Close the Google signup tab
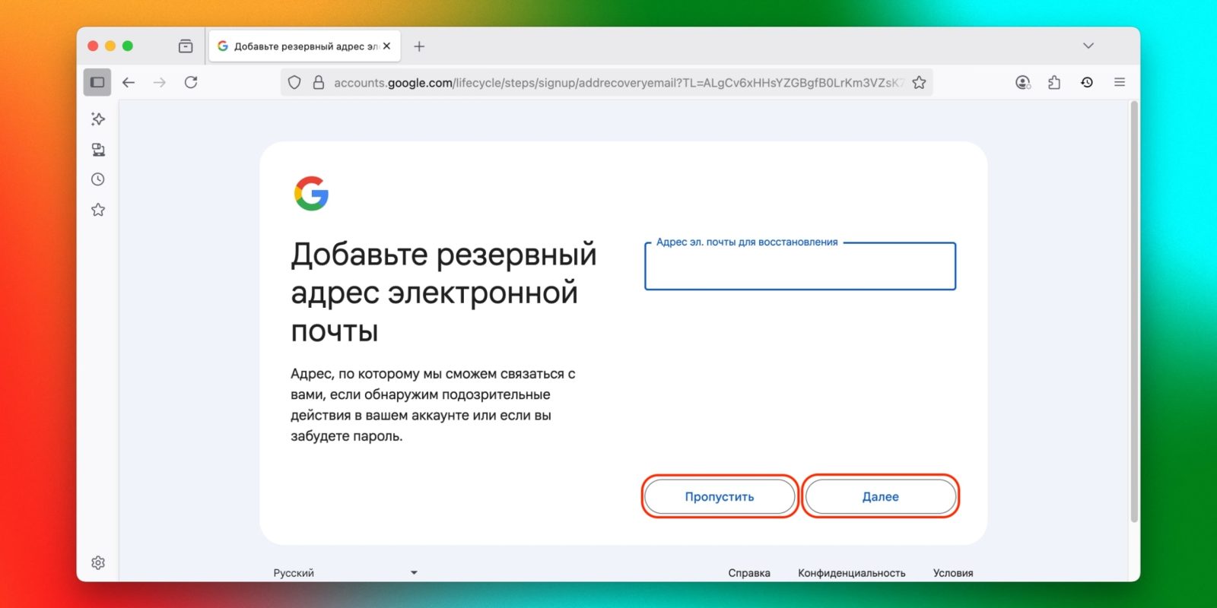The image size is (1217, 608). (386, 46)
